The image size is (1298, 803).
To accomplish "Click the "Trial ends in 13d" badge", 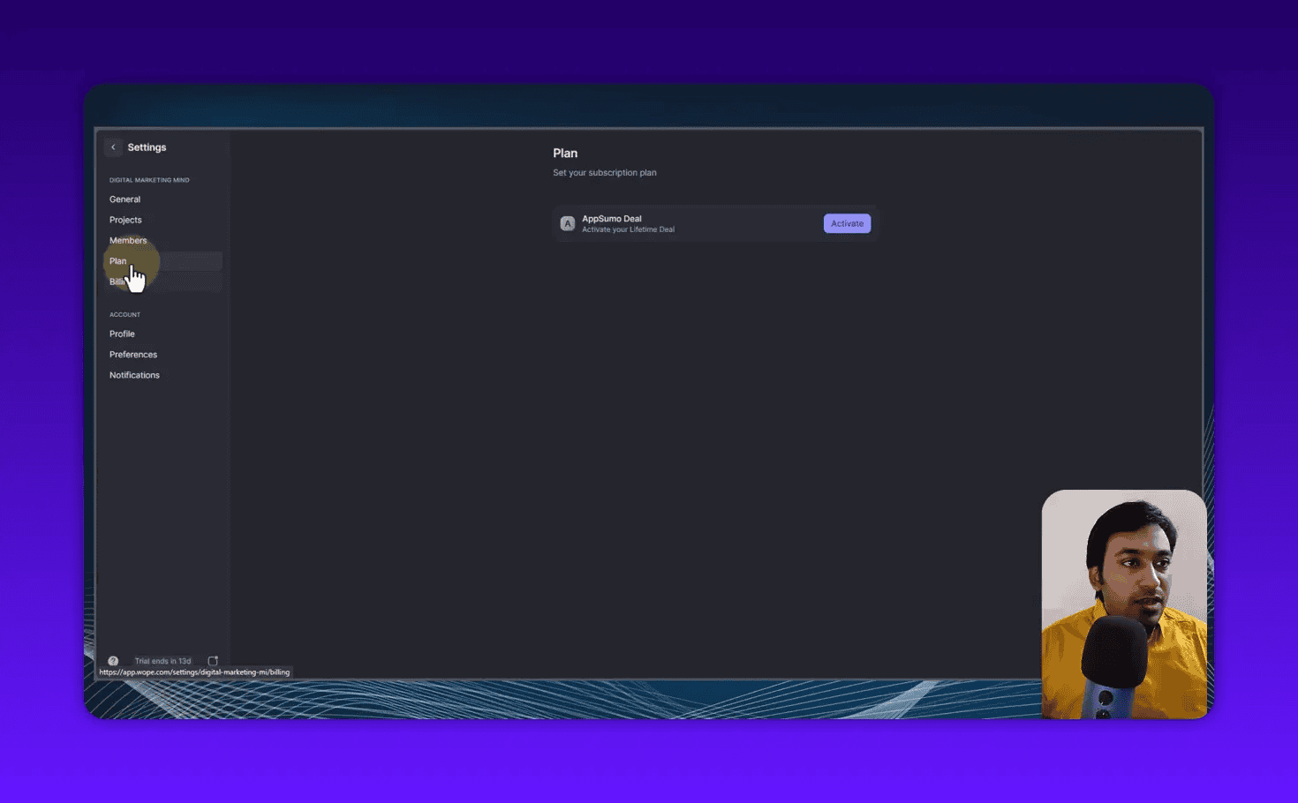I will [162, 660].
